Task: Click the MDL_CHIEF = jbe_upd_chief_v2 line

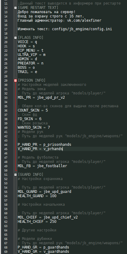Action: point(48,217)
